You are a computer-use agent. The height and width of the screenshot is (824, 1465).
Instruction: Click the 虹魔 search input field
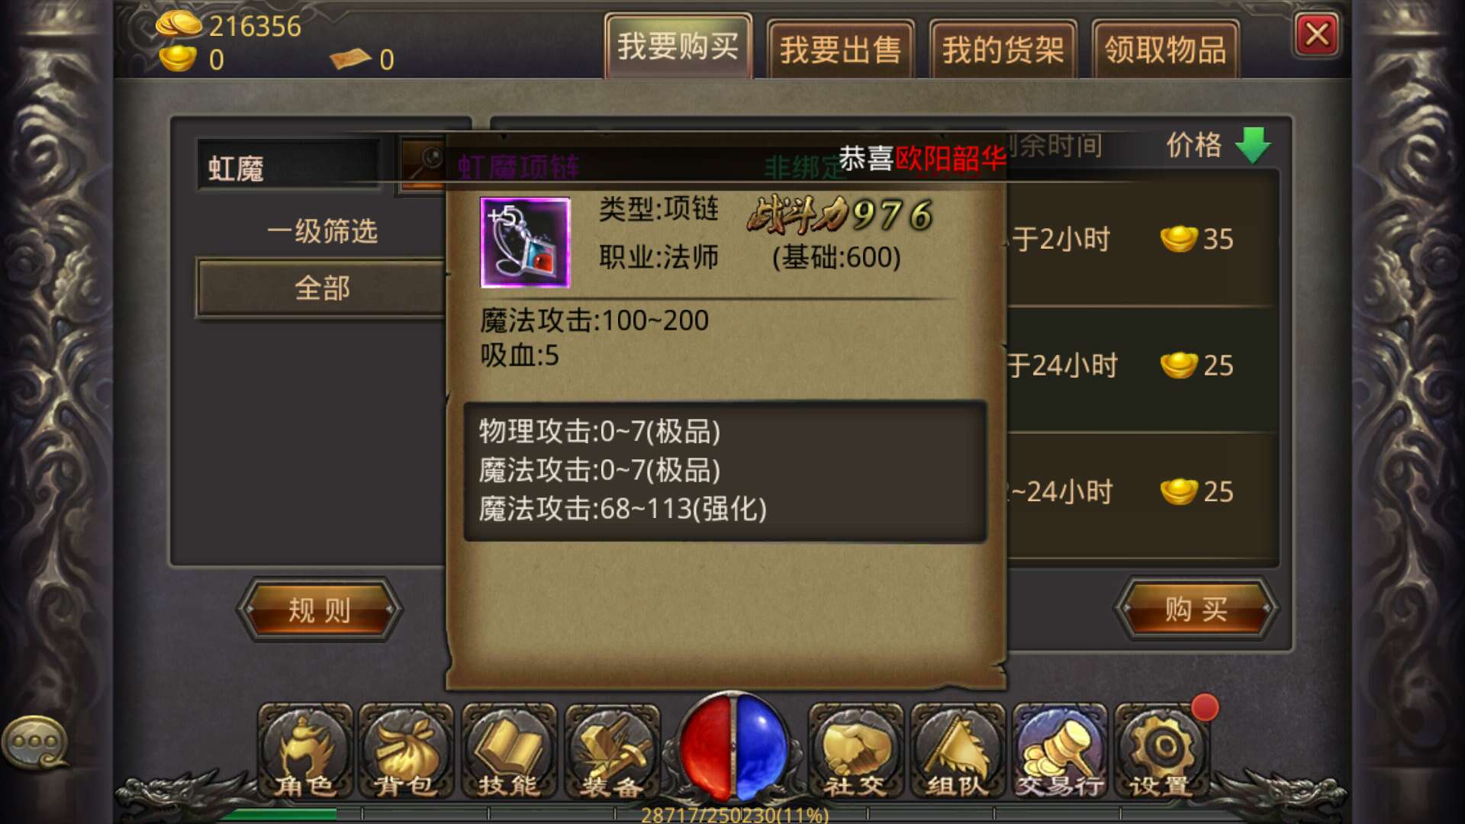click(x=288, y=166)
